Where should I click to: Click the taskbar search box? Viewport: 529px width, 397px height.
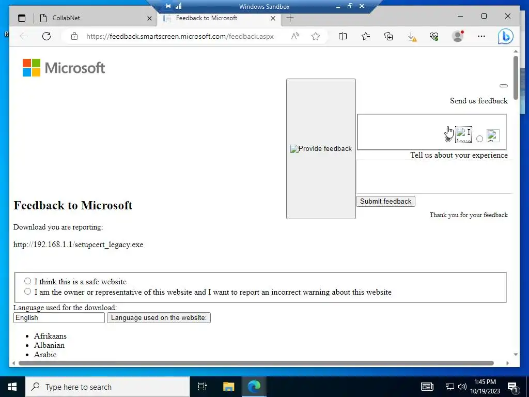pyautogui.click(x=107, y=387)
